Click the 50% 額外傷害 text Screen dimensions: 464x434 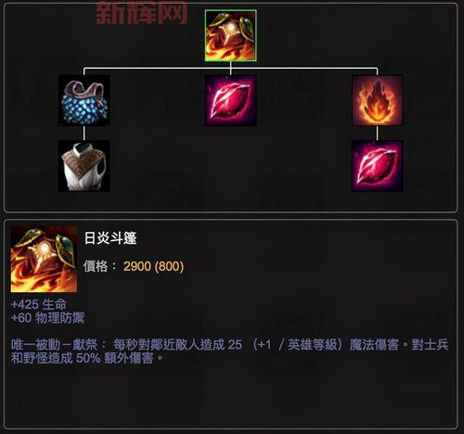click(115, 358)
